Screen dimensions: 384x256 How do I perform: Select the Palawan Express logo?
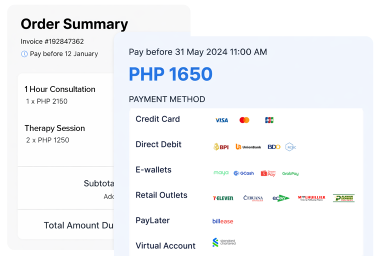coord(343,198)
